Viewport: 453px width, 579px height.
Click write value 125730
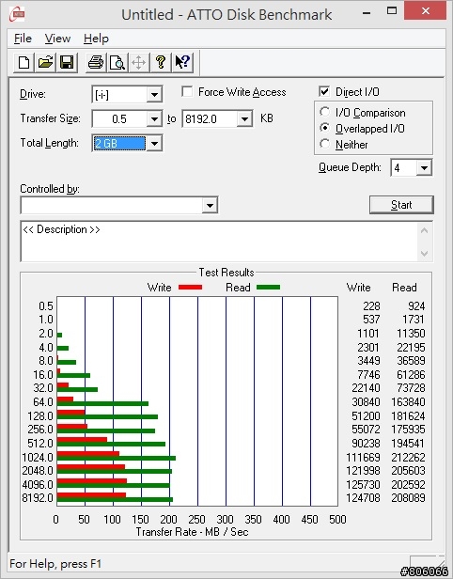click(x=363, y=484)
